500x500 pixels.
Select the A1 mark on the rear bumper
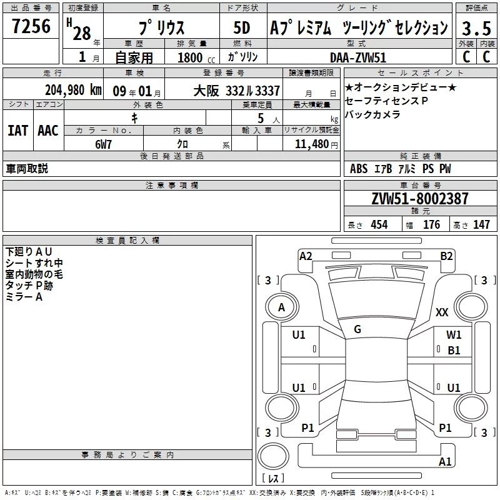point(445,462)
